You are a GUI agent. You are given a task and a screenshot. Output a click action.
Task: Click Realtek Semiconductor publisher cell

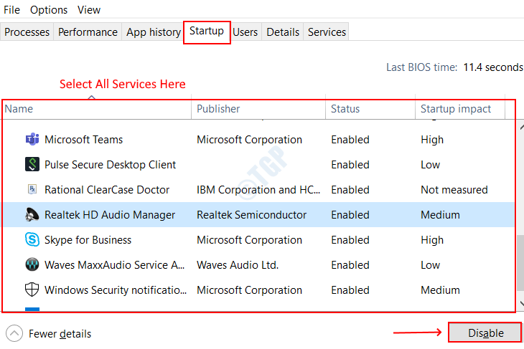[252, 214]
